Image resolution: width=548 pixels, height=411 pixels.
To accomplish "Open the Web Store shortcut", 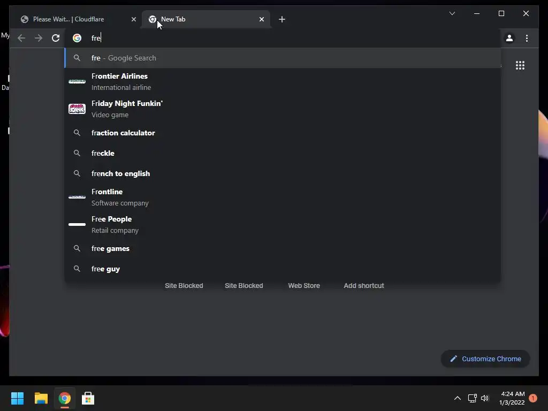I will click(304, 286).
